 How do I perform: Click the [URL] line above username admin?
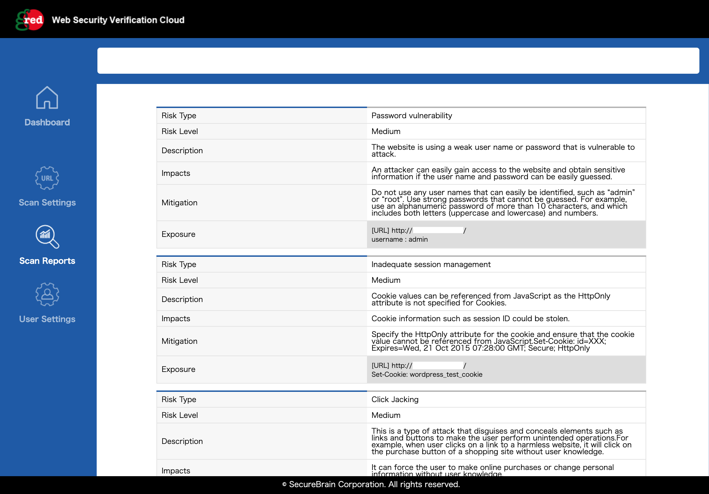click(x=419, y=230)
